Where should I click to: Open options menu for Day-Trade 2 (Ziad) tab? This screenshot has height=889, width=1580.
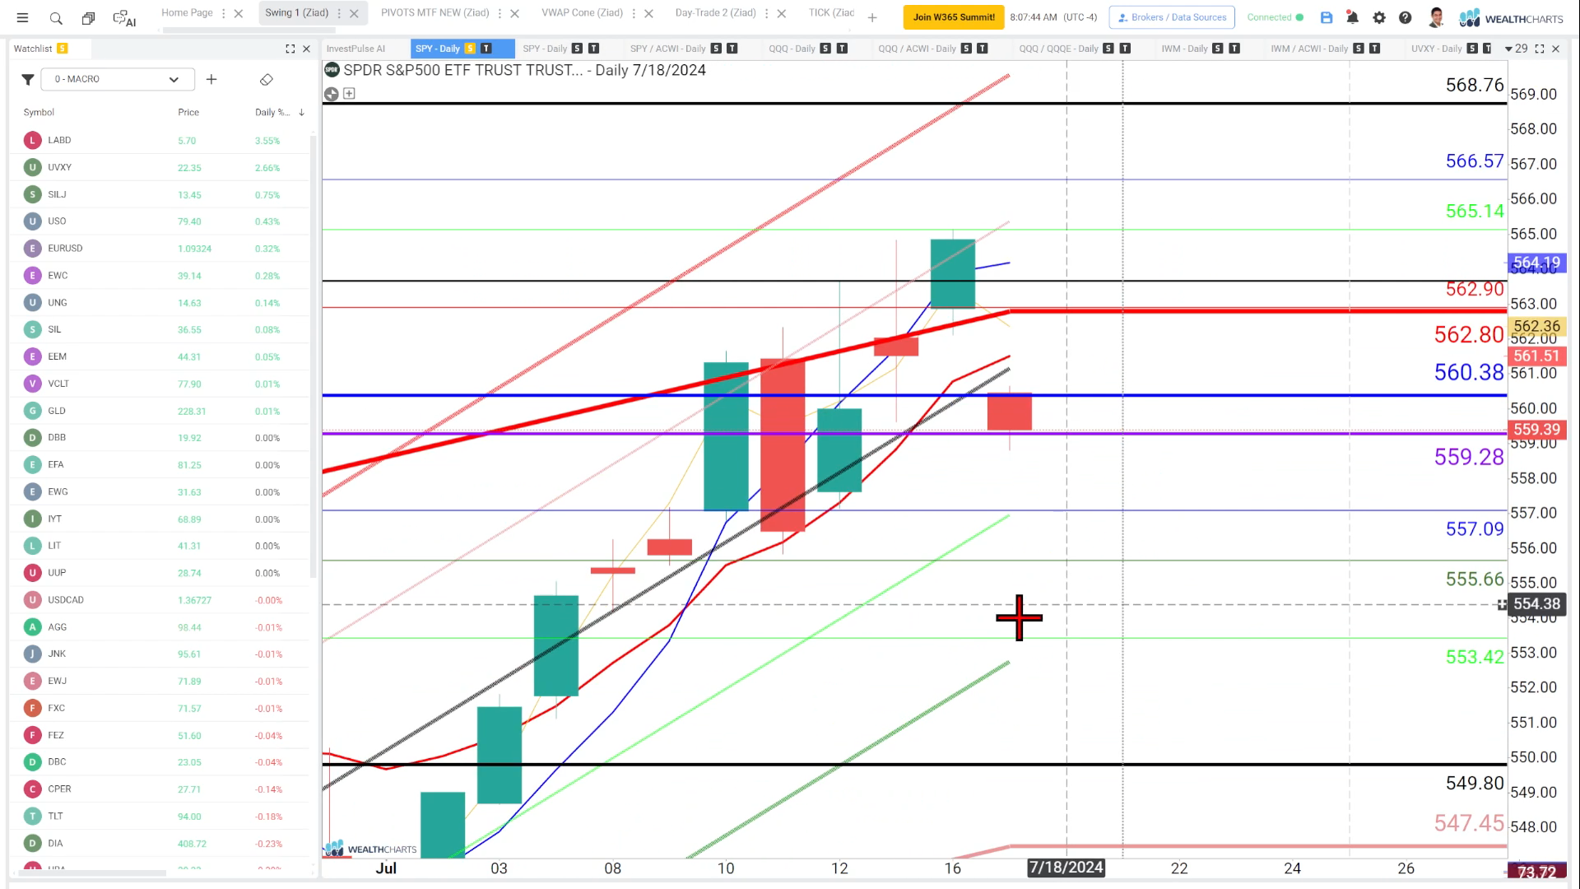tap(767, 13)
